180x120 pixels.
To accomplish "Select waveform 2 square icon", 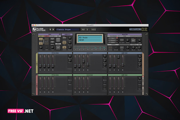I will coord(80,48).
